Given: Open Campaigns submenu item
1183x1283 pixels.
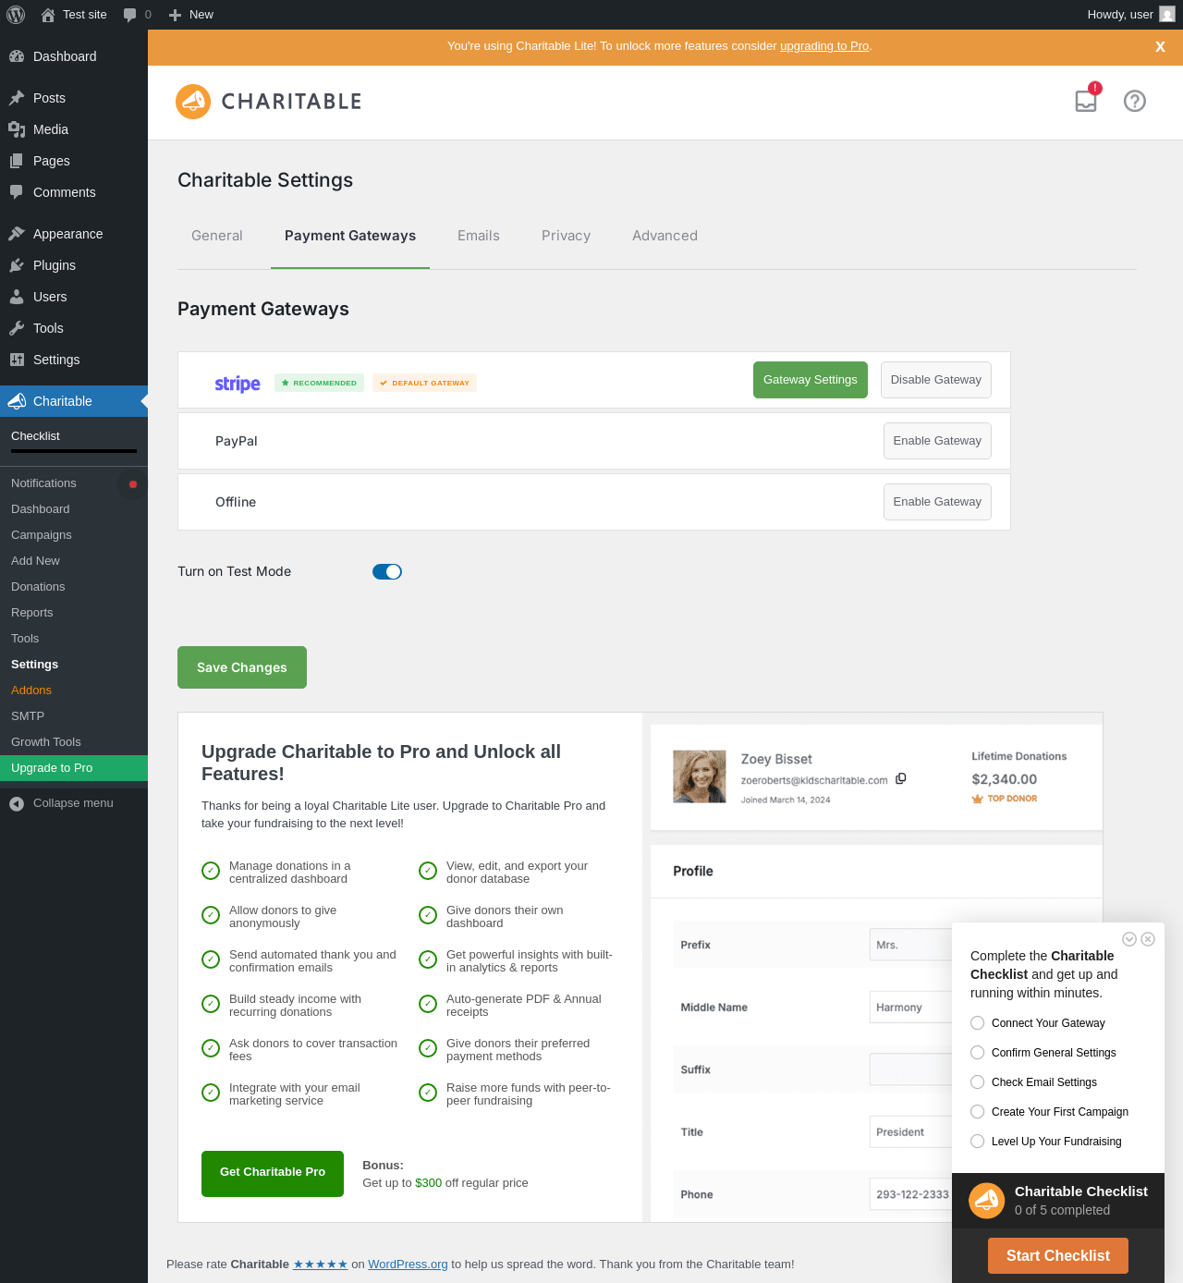Looking at the screenshot, I should (x=74, y=535).
